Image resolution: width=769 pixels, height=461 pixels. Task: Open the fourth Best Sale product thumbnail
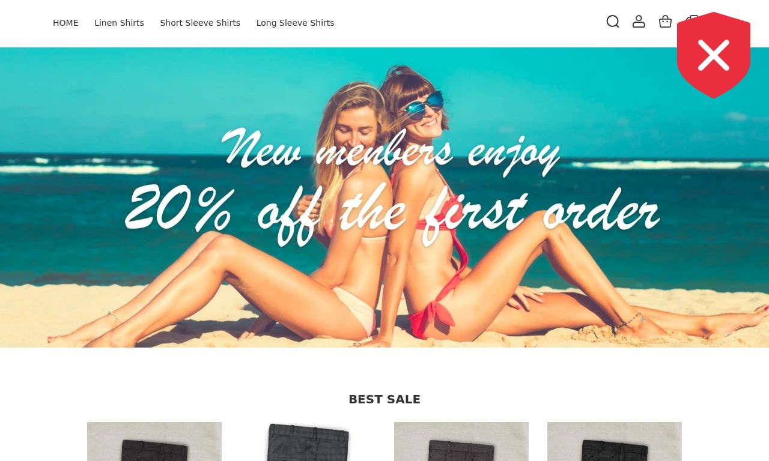click(x=615, y=442)
